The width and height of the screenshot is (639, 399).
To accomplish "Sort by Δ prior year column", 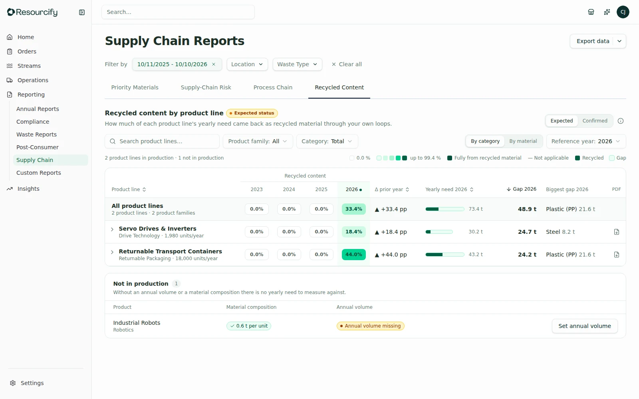I will pos(392,190).
